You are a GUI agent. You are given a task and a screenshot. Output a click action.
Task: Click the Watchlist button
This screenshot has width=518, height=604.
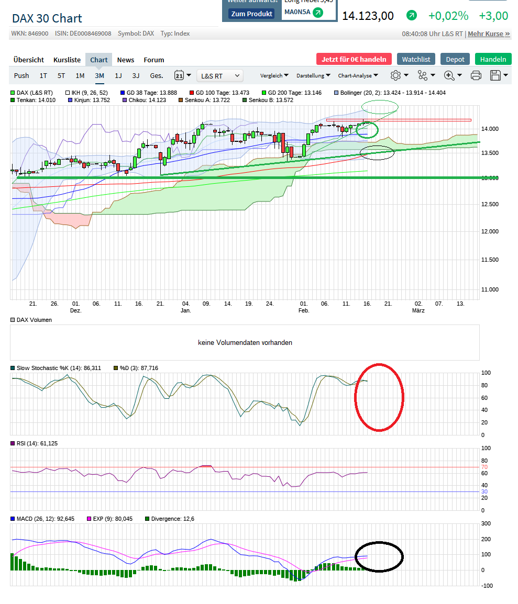(416, 59)
